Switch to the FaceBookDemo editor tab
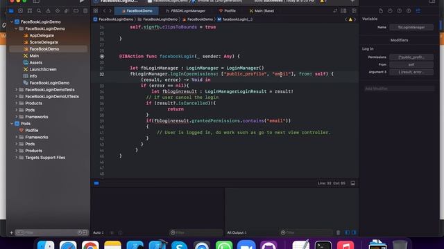 tap(137, 11)
